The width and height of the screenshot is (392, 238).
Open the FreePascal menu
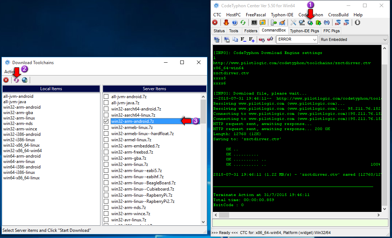tap(256, 15)
